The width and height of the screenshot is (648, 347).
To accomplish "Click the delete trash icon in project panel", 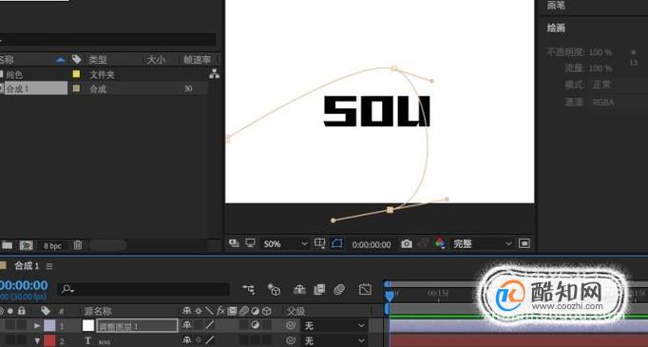I will [x=78, y=245].
